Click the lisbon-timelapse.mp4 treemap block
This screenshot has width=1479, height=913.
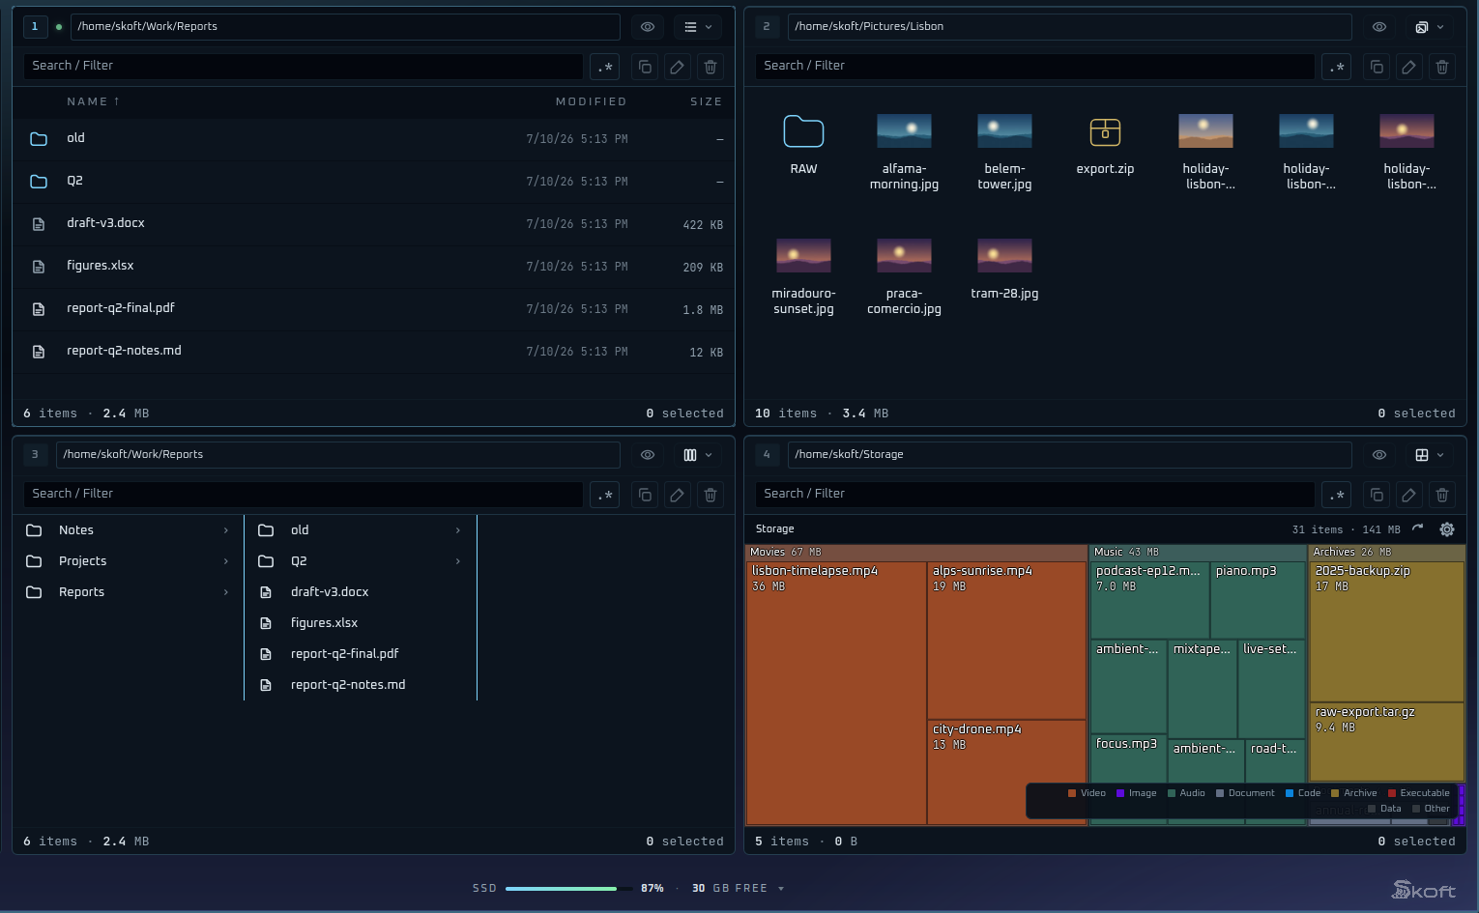(836, 693)
